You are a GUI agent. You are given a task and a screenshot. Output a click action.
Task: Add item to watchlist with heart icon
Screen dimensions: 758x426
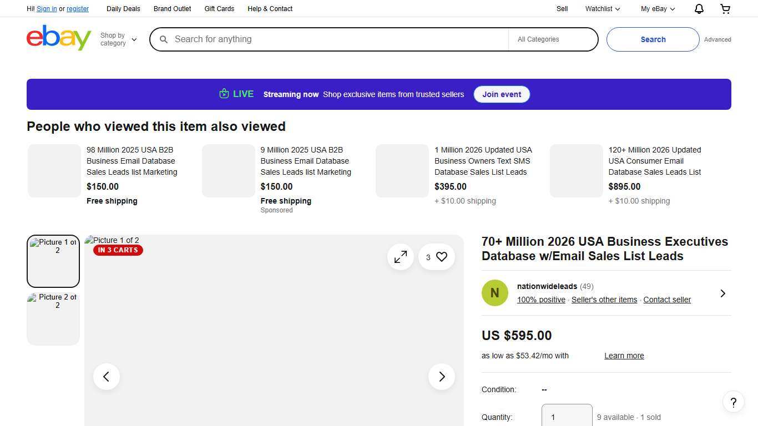point(441,257)
